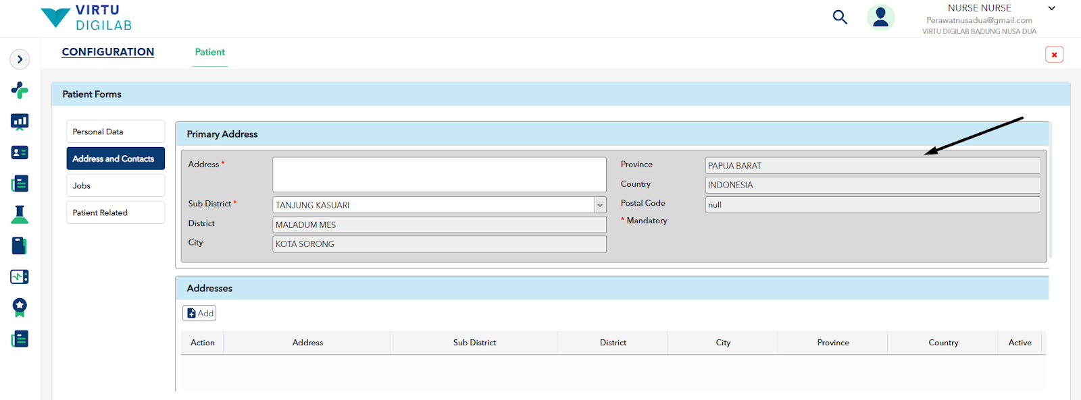This screenshot has width=1081, height=400.
Task: Switch to the Patient tab
Action: [x=209, y=52]
